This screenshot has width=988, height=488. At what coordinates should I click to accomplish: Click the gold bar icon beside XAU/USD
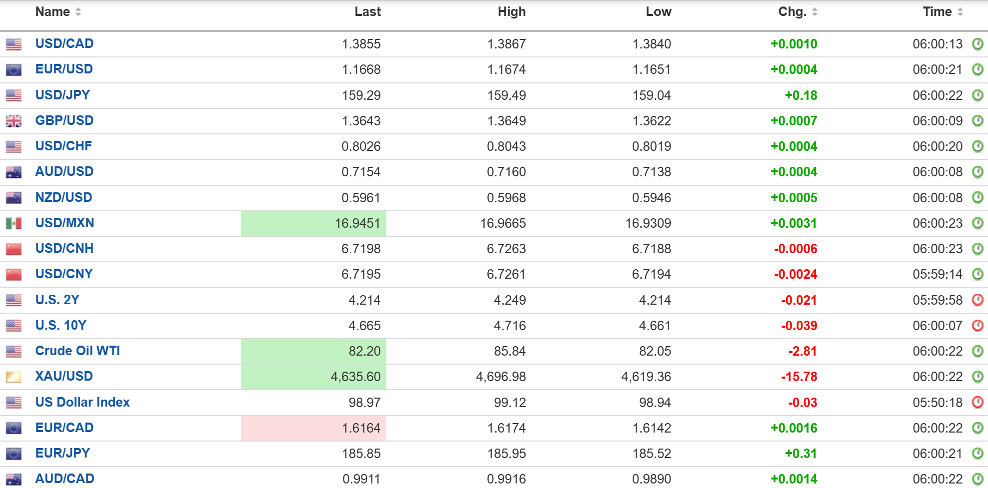coord(13,377)
